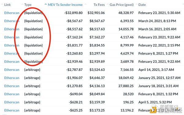Open Etherscan link for January 25, 2021 row
This screenshot has height=115, width=184.
point(12,78)
